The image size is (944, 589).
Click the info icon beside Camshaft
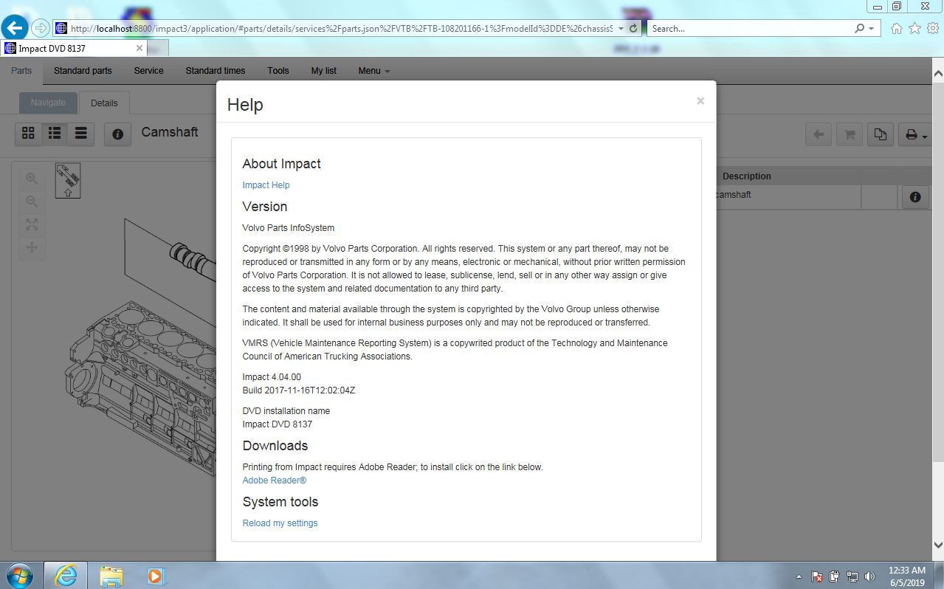point(117,134)
